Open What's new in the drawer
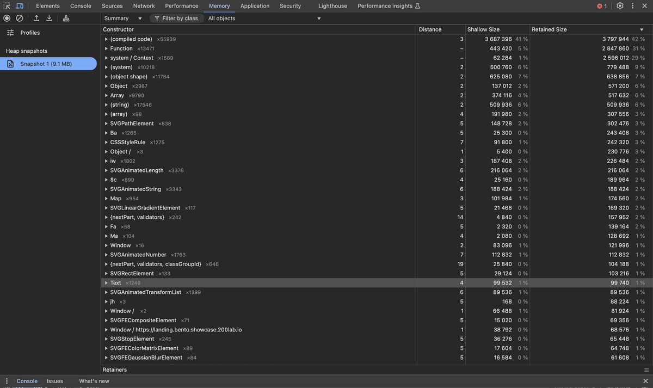 pos(94,381)
